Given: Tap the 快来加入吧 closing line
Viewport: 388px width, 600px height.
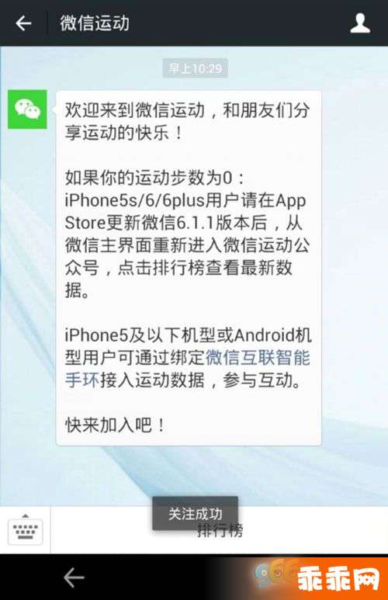Looking at the screenshot, I should coord(115,425).
